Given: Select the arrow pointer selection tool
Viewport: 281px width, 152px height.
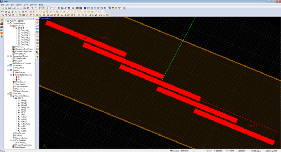Looking at the screenshot, I should tap(47, 8).
